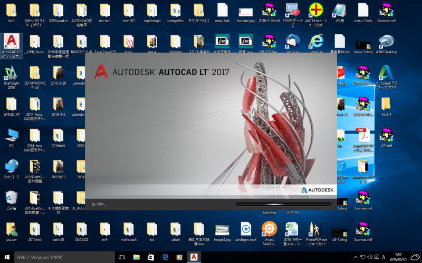Viewport: 422px width, 263px height.
Task: Expand the hidden system tray icons
Action: click(356, 257)
